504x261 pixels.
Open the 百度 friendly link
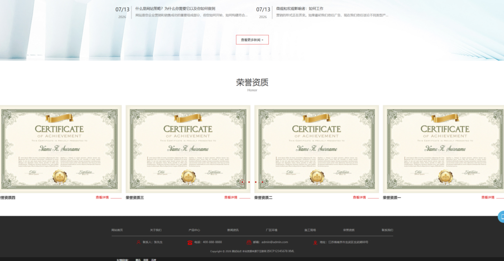coord(154,260)
